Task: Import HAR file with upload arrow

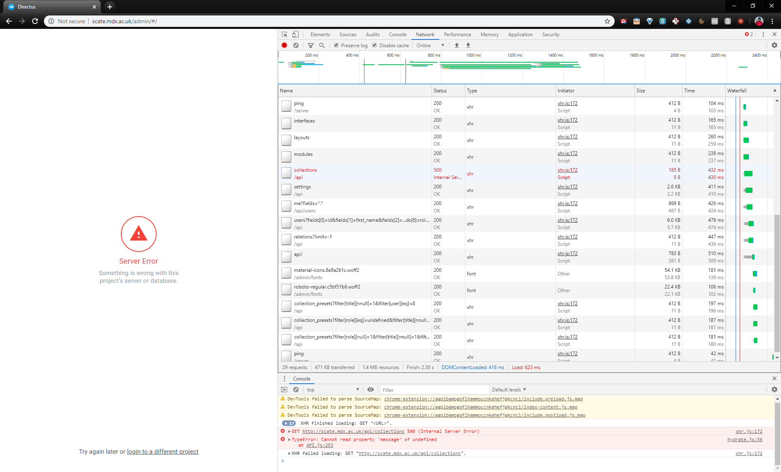Action: [x=457, y=45]
